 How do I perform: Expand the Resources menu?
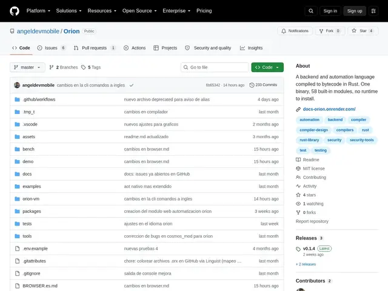click(102, 11)
